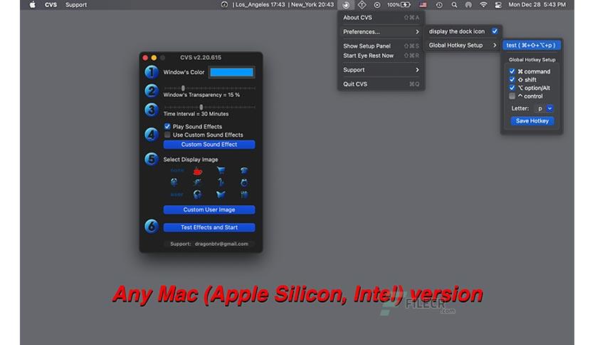Uncheck the command modifier checkbox
The height and width of the screenshot is (345, 595).
tap(512, 71)
